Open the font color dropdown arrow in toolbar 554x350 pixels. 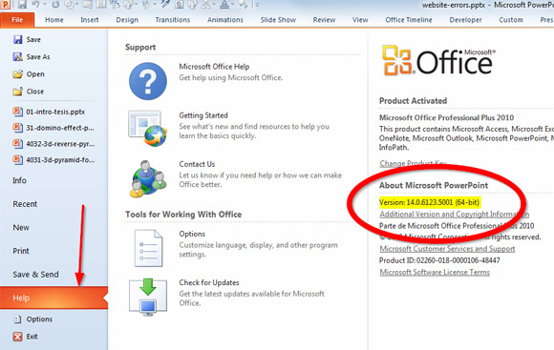[233, 5]
